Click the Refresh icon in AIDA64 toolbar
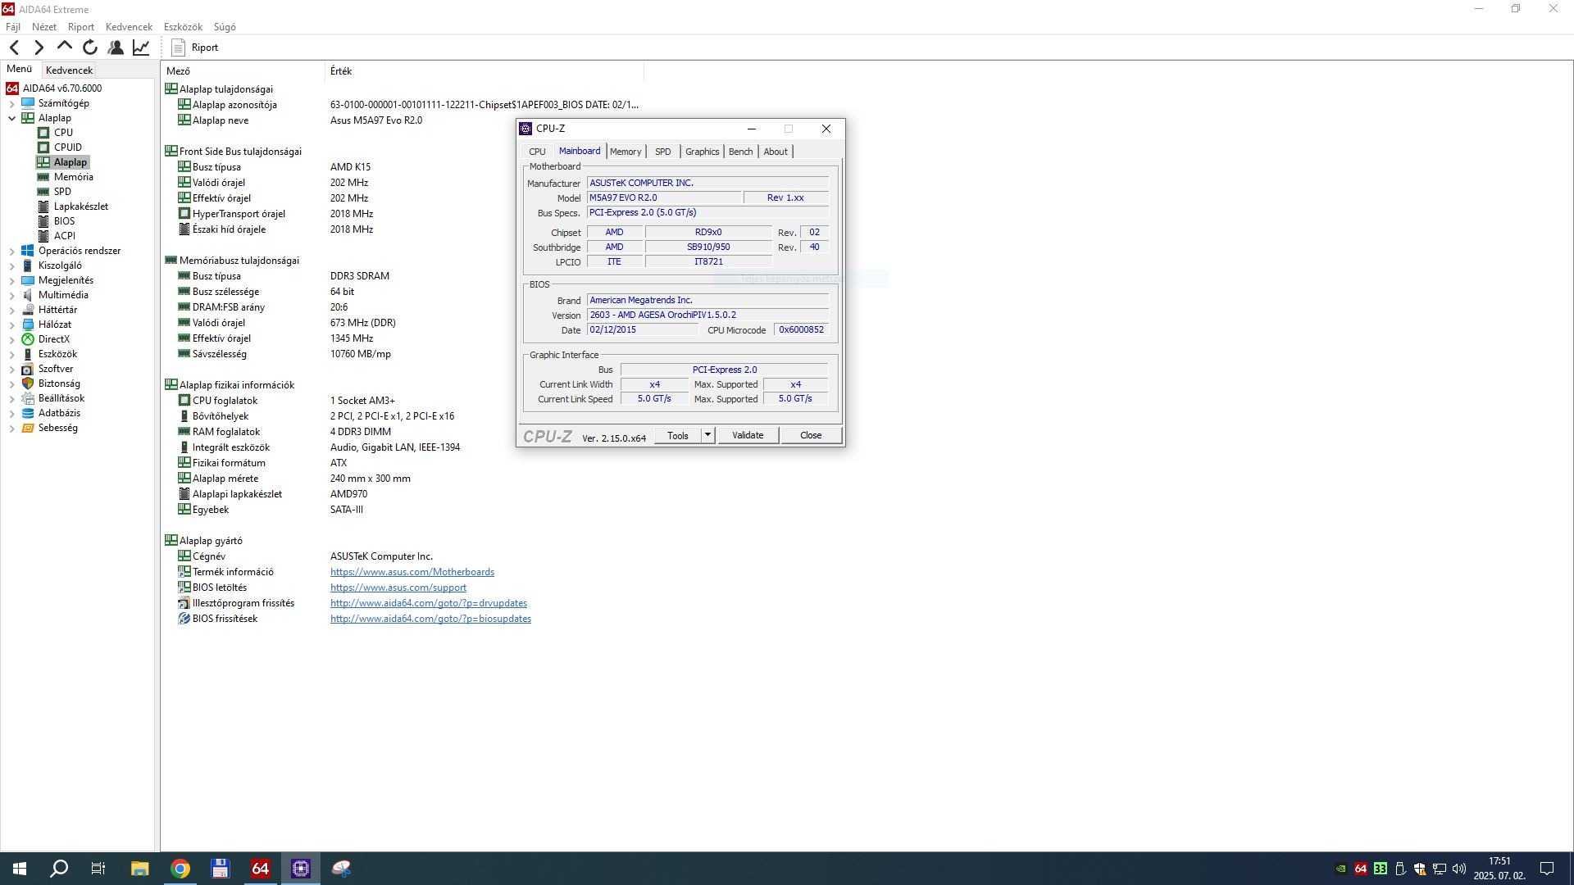Screen dimensions: 1574x885 point(90,48)
